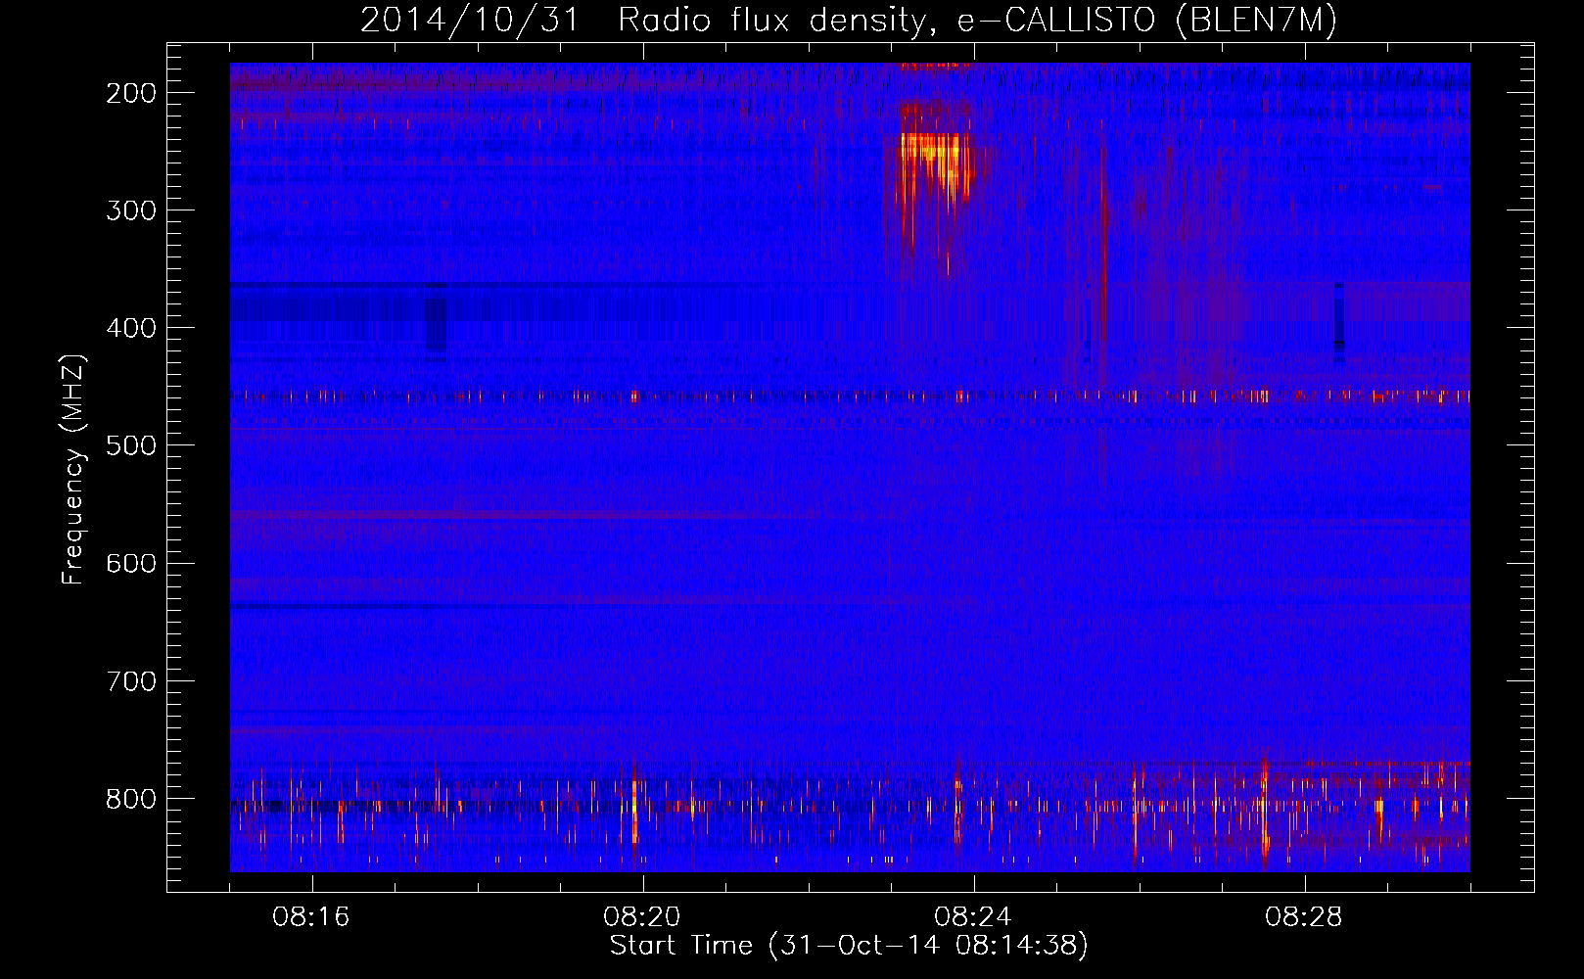1584x979 pixels.
Task: Click the 800 frequency axis label
Action: point(131,799)
